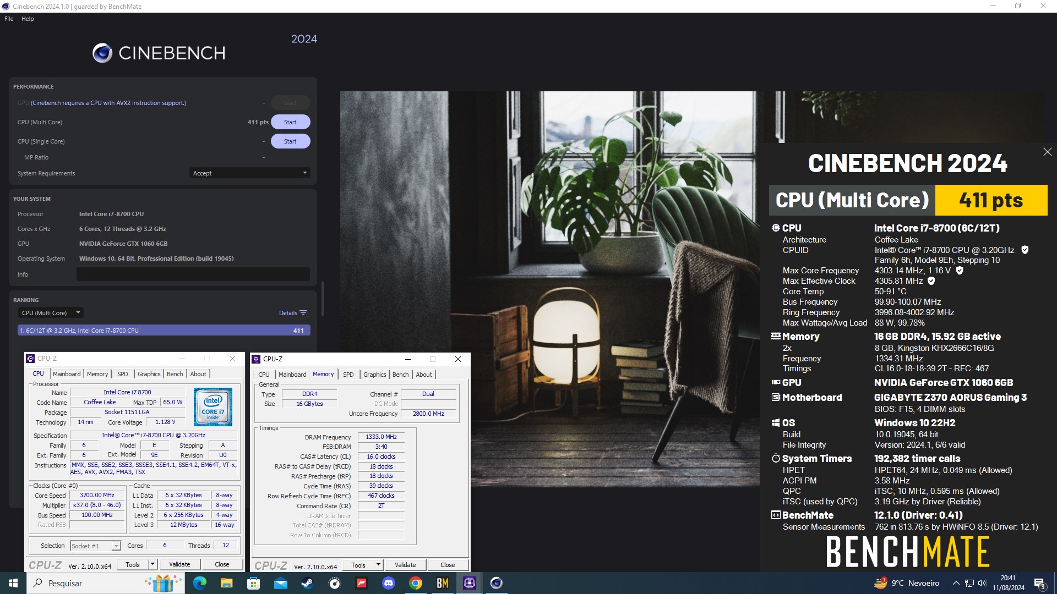
Task: Switch to Memory tab in left CPU-Z
Action: click(97, 374)
